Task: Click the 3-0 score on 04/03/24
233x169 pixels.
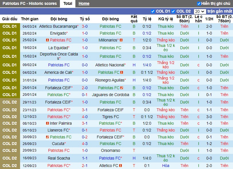Action: (85, 26)
